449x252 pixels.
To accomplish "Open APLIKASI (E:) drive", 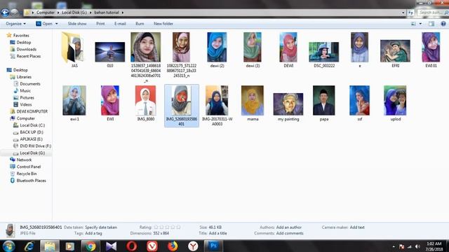I will [31, 139].
